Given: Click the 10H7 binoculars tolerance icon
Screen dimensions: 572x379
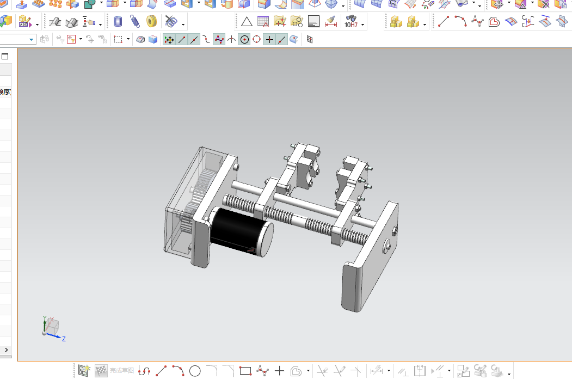Looking at the screenshot, I should pos(351,22).
